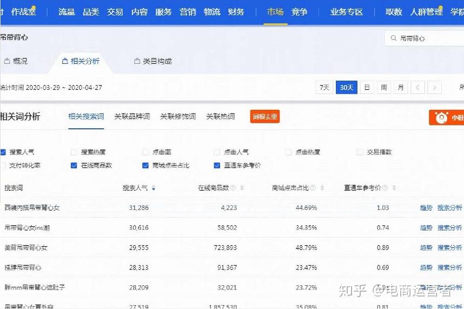Image resolution: width=464 pixels, height=309 pixels.
Task: Enable the 交易指数 checkbox
Action: point(360,152)
